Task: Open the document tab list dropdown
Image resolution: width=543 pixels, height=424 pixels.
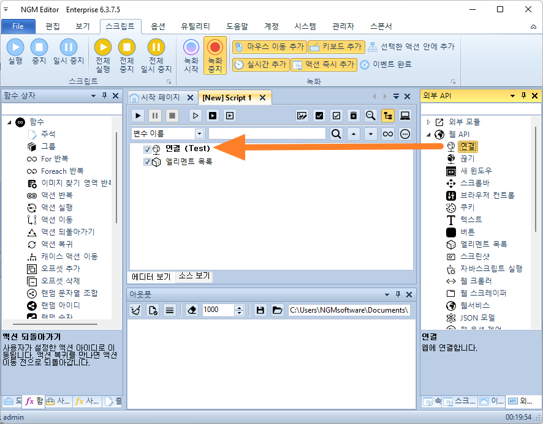Action: [x=396, y=97]
